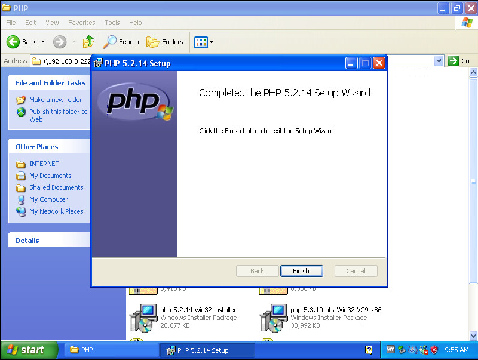Image resolution: width=478 pixels, height=360 pixels.
Task: Click the File and Folder Tasks header
Action: click(50, 82)
